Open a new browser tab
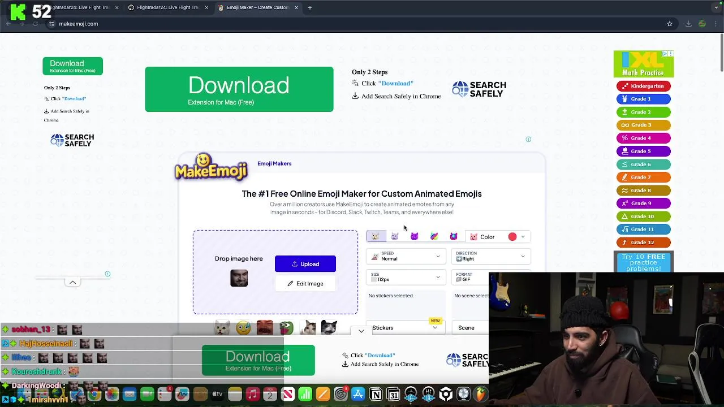The height and width of the screenshot is (407, 724). click(x=310, y=7)
